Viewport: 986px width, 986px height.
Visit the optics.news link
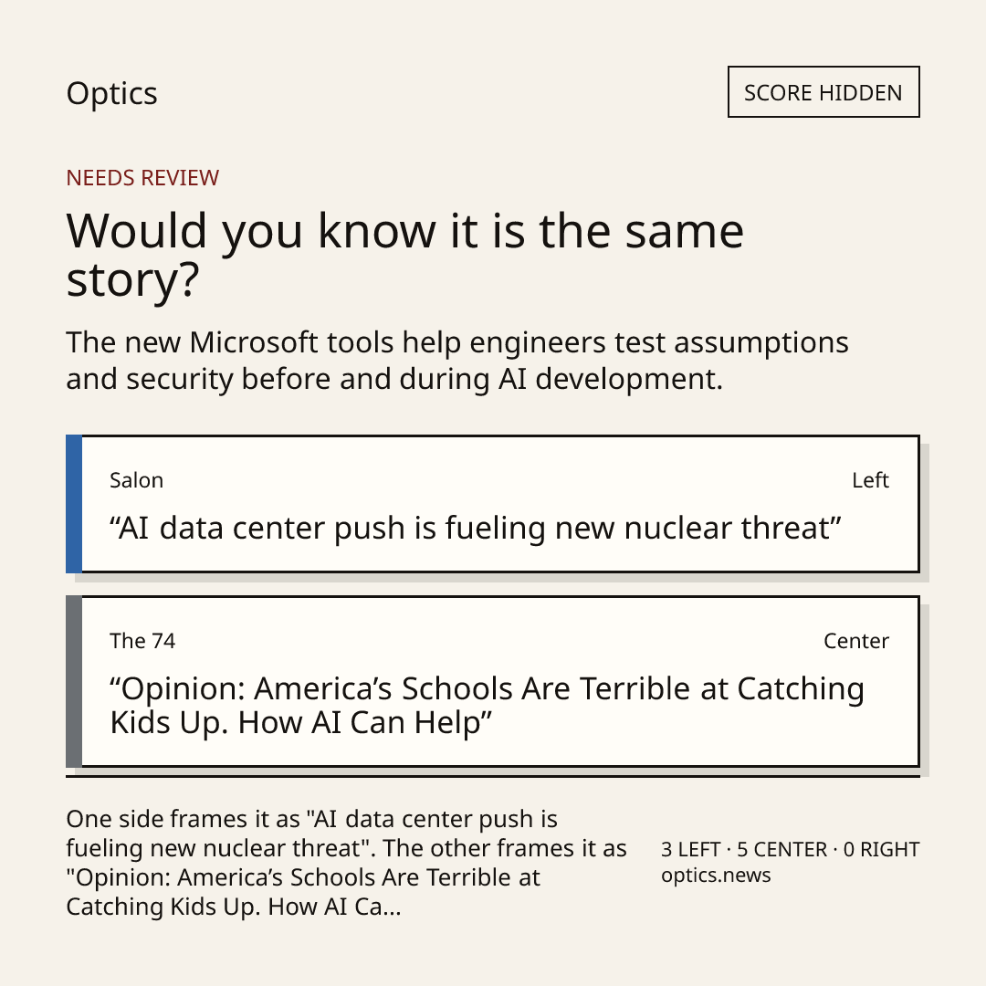coord(716,876)
